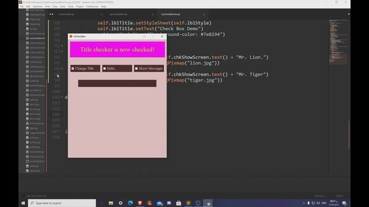The height and width of the screenshot is (207, 369).
Task: Open the View menu
Action: 55,6
